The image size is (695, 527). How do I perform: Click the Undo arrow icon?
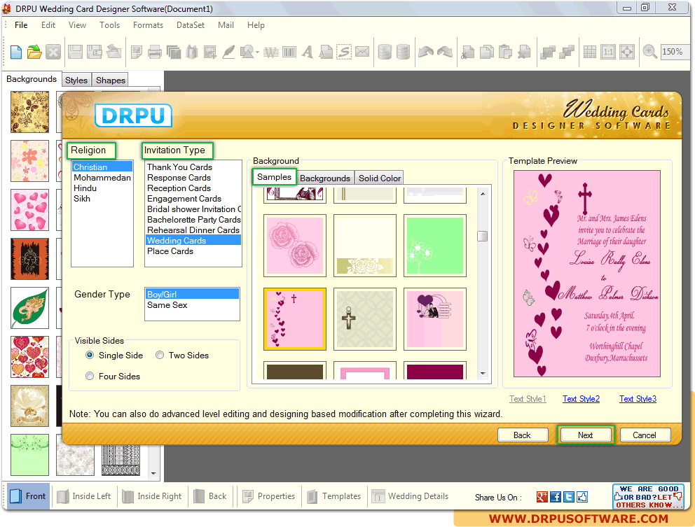(426, 52)
